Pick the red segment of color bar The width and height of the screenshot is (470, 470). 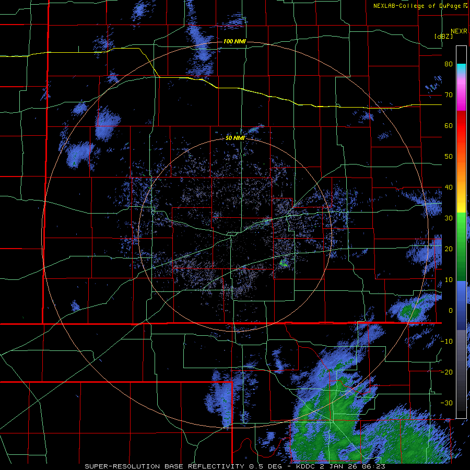(461, 126)
